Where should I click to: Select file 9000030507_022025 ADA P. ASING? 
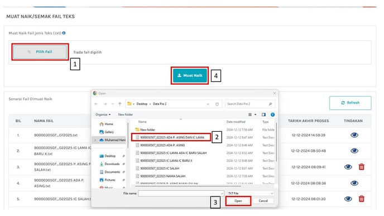tap(160, 145)
